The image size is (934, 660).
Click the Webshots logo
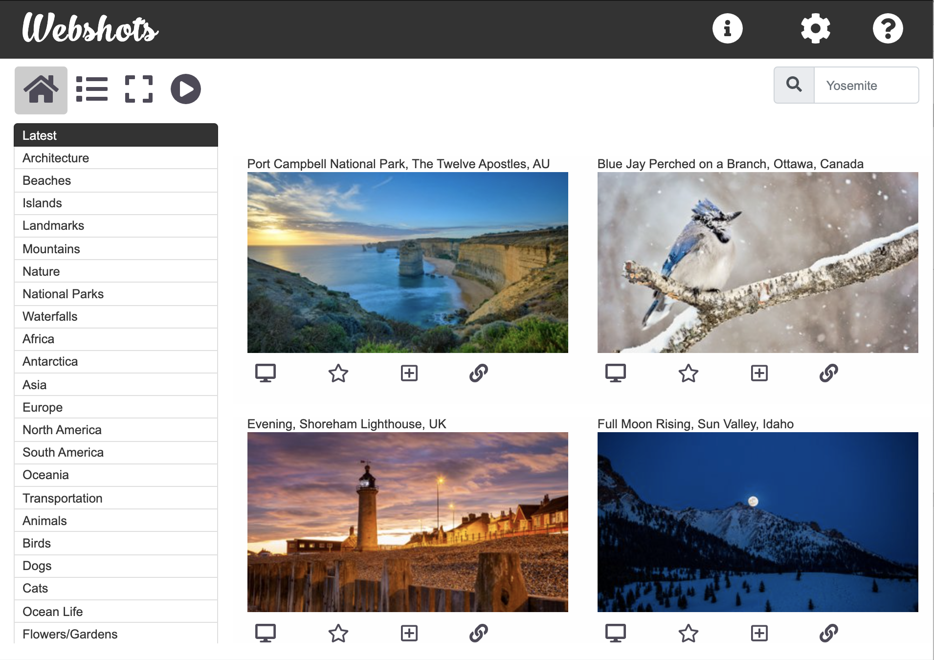(90, 28)
